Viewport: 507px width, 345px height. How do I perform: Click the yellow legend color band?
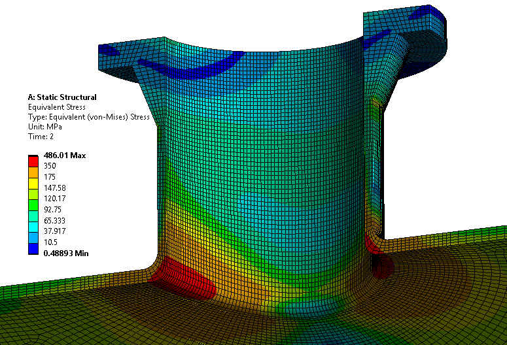(x=33, y=183)
